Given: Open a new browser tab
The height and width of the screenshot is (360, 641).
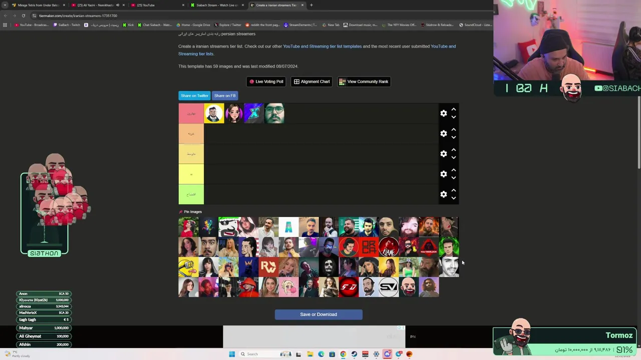Looking at the screenshot, I should (x=311, y=5).
